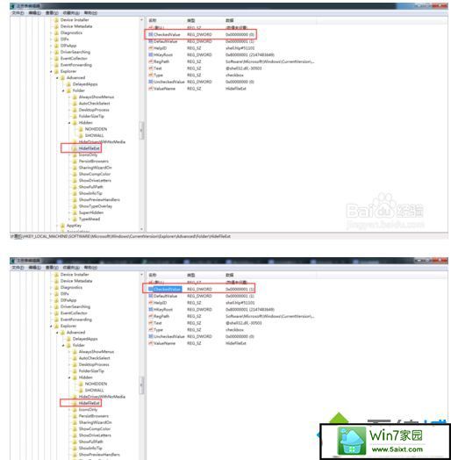Open 查看(V) menu in first Registry Editor window
451x460 pixels.
tap(52, 13)
